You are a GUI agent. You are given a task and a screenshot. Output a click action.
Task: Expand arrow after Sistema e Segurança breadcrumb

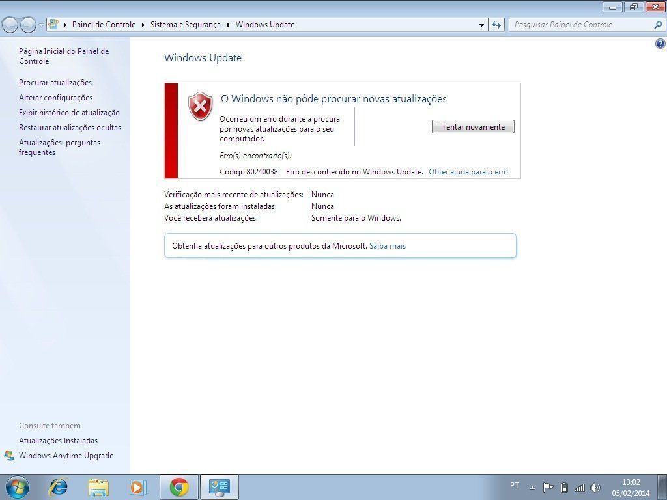tap(229, 25)
